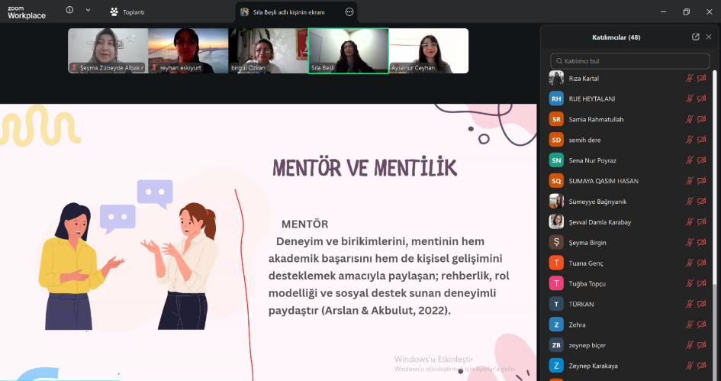Select Şeyma Zübeyde Albakır video thumbnail
The image size is (721, 381).
pos(108,50)
